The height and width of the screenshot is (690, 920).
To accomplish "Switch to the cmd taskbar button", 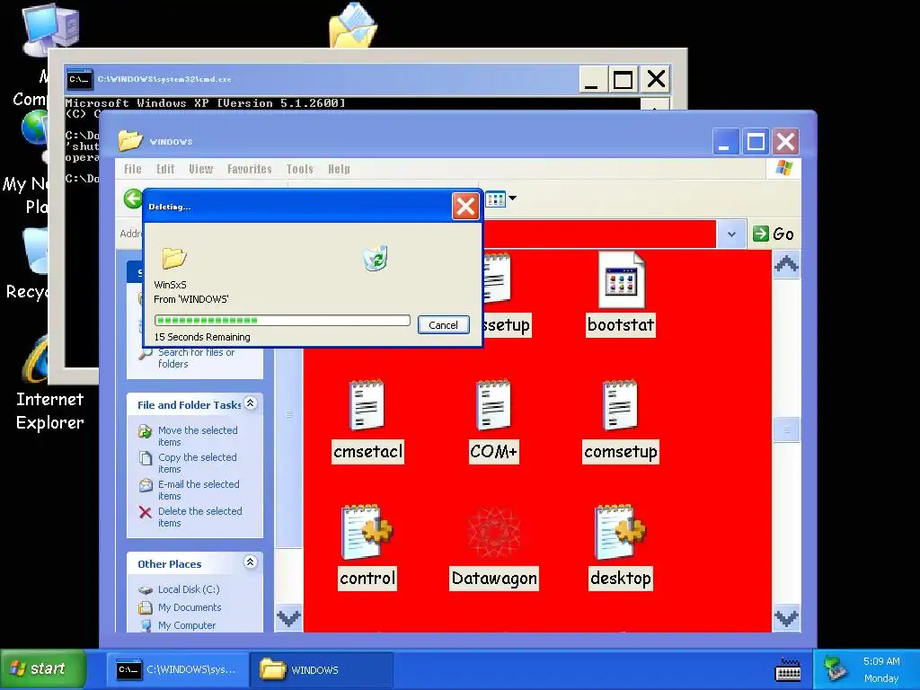I will click(x=179, y=669).
